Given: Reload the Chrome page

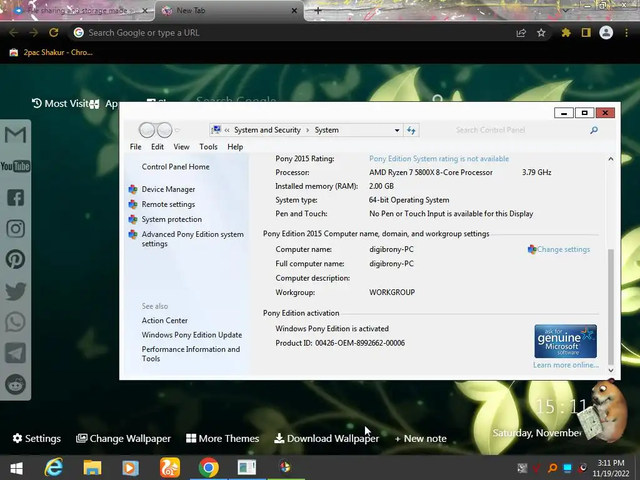Looking at the screenshot, I should [54, 32].
